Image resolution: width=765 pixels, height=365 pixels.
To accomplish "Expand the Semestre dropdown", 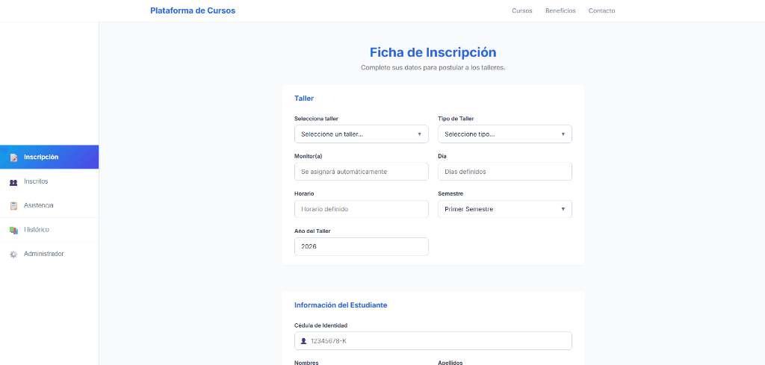I will (505, 209).
